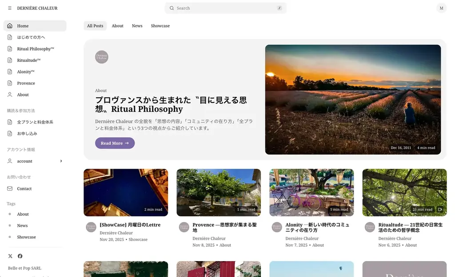The height and width of the screenshot is (277, 455).
Task: Open the purple bicycle post thumbnail
Action: click(x=311, y=192)
